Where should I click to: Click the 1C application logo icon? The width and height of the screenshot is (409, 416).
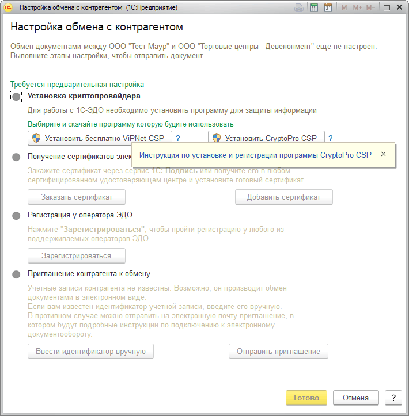click(x=8, y=7)
